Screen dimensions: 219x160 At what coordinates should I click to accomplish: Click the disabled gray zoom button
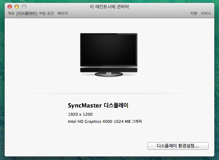tap(24, 7)
